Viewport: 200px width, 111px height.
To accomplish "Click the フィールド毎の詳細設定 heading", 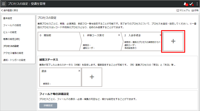I will (54, 94).
